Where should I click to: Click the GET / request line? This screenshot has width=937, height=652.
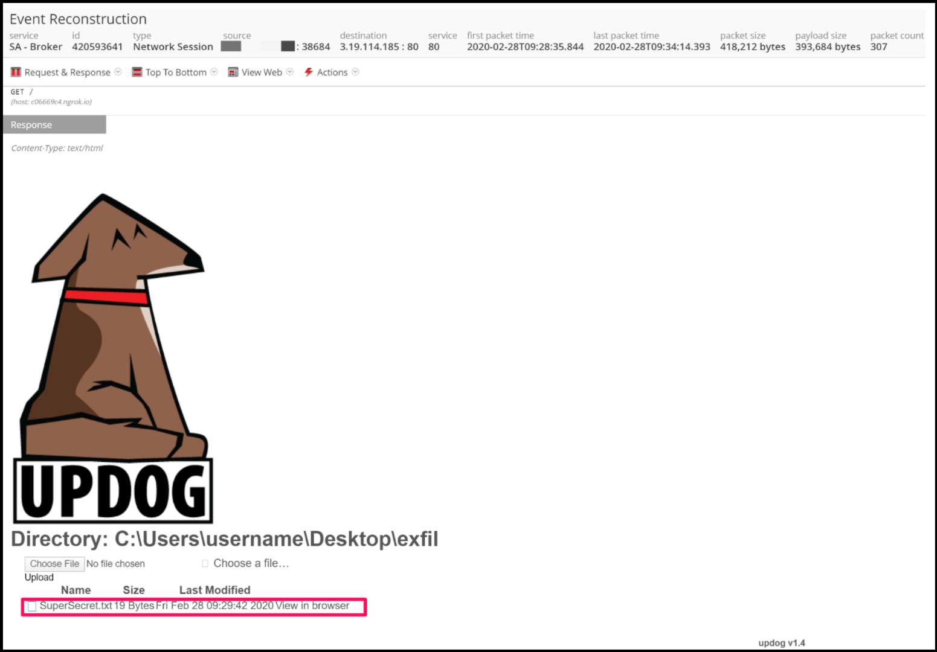coord(21,92)
